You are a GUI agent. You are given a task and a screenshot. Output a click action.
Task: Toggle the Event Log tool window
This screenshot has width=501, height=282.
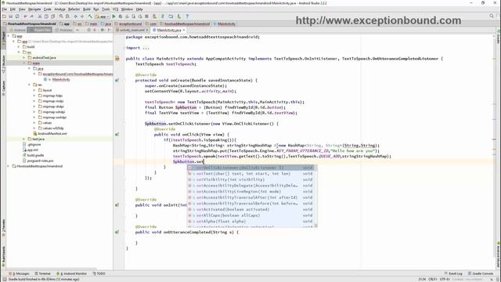453,273
